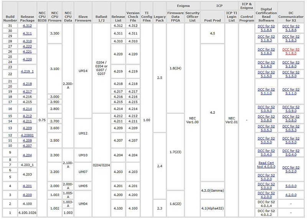Open the 5.0.0.0 link under DC Communicator
The height and width of the screenshot is (219, 307).
291,186
